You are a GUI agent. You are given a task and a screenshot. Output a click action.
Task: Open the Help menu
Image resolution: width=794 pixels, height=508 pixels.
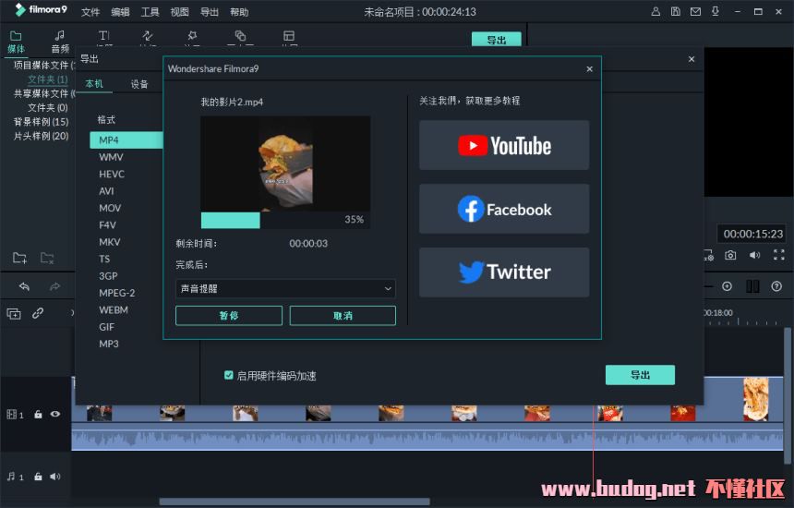click(239, 12)
